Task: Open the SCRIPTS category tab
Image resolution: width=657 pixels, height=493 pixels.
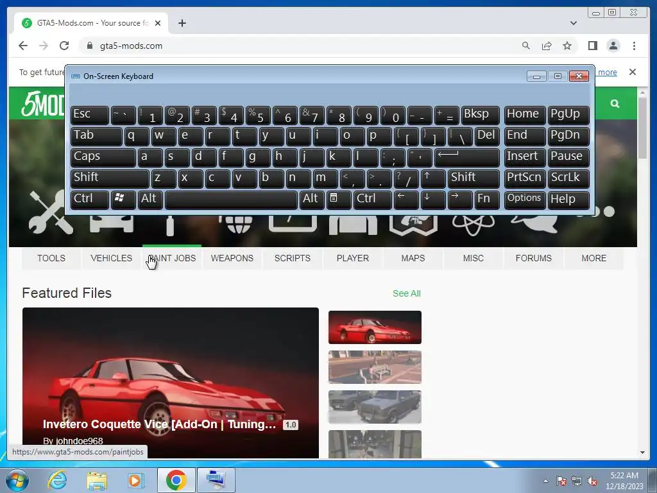Action: coord(293,258)
